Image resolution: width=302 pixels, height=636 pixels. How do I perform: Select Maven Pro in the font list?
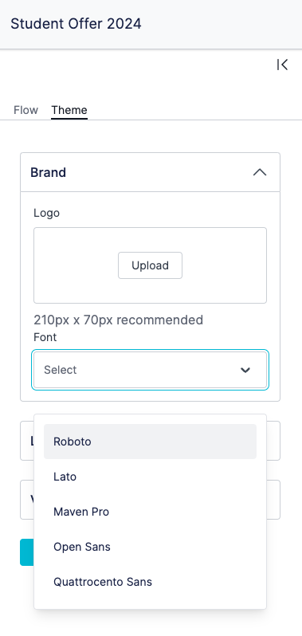coord(150,512)
